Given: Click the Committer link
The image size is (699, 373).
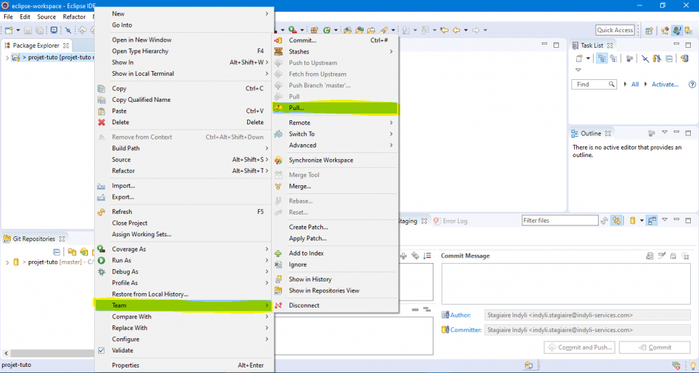Looking at the screenshot, I should (466, 330).
